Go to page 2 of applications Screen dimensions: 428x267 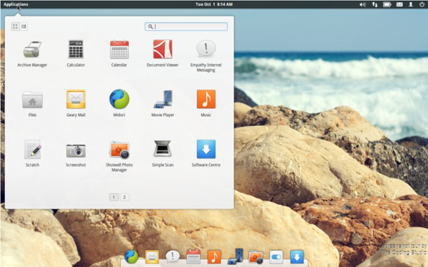(x=124, y=197)
